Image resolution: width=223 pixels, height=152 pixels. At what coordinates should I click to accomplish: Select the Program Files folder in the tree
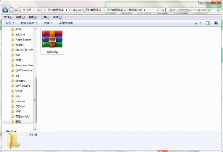point(24,65)
